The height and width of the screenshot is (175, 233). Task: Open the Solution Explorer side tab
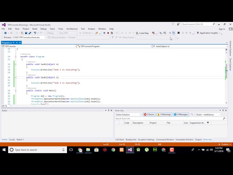click(x=230, y=48)
